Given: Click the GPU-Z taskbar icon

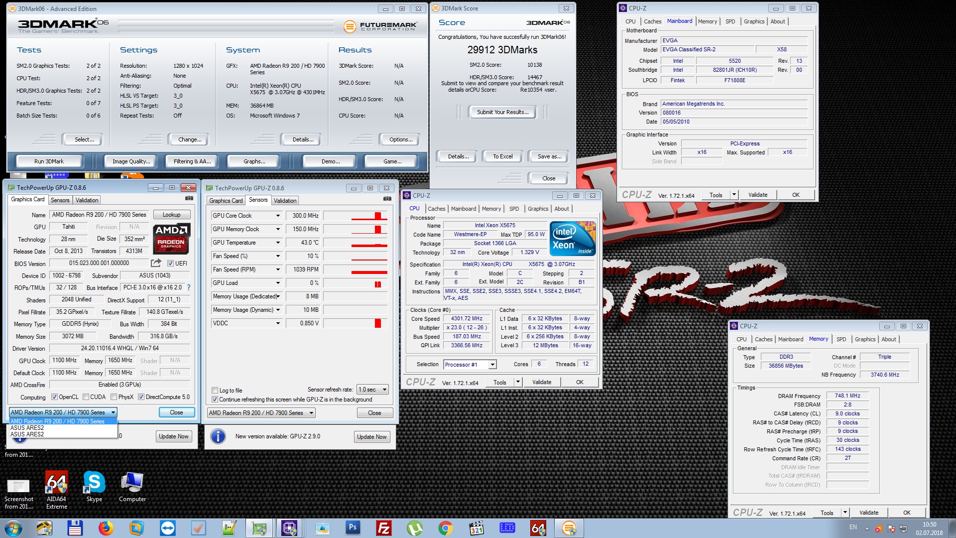Looking at the screenshot, I should (x=259, y=528).
